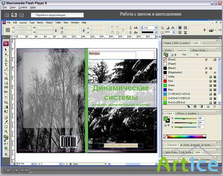Open the InDesign Object menu

click(49, 23)
